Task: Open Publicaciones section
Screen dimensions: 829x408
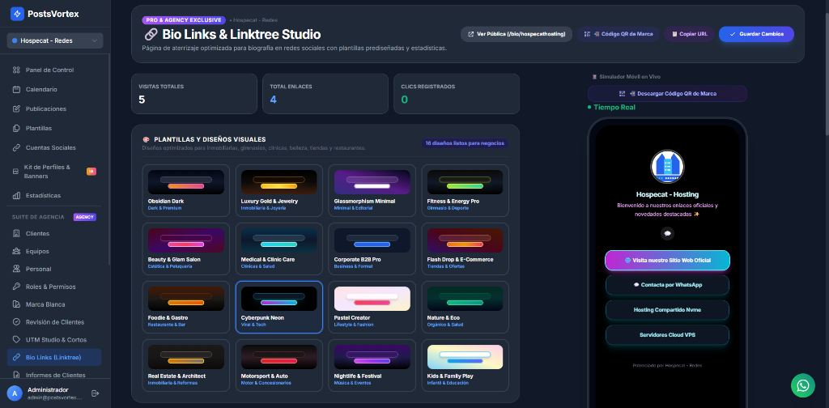Action: (x=55, y=108)
